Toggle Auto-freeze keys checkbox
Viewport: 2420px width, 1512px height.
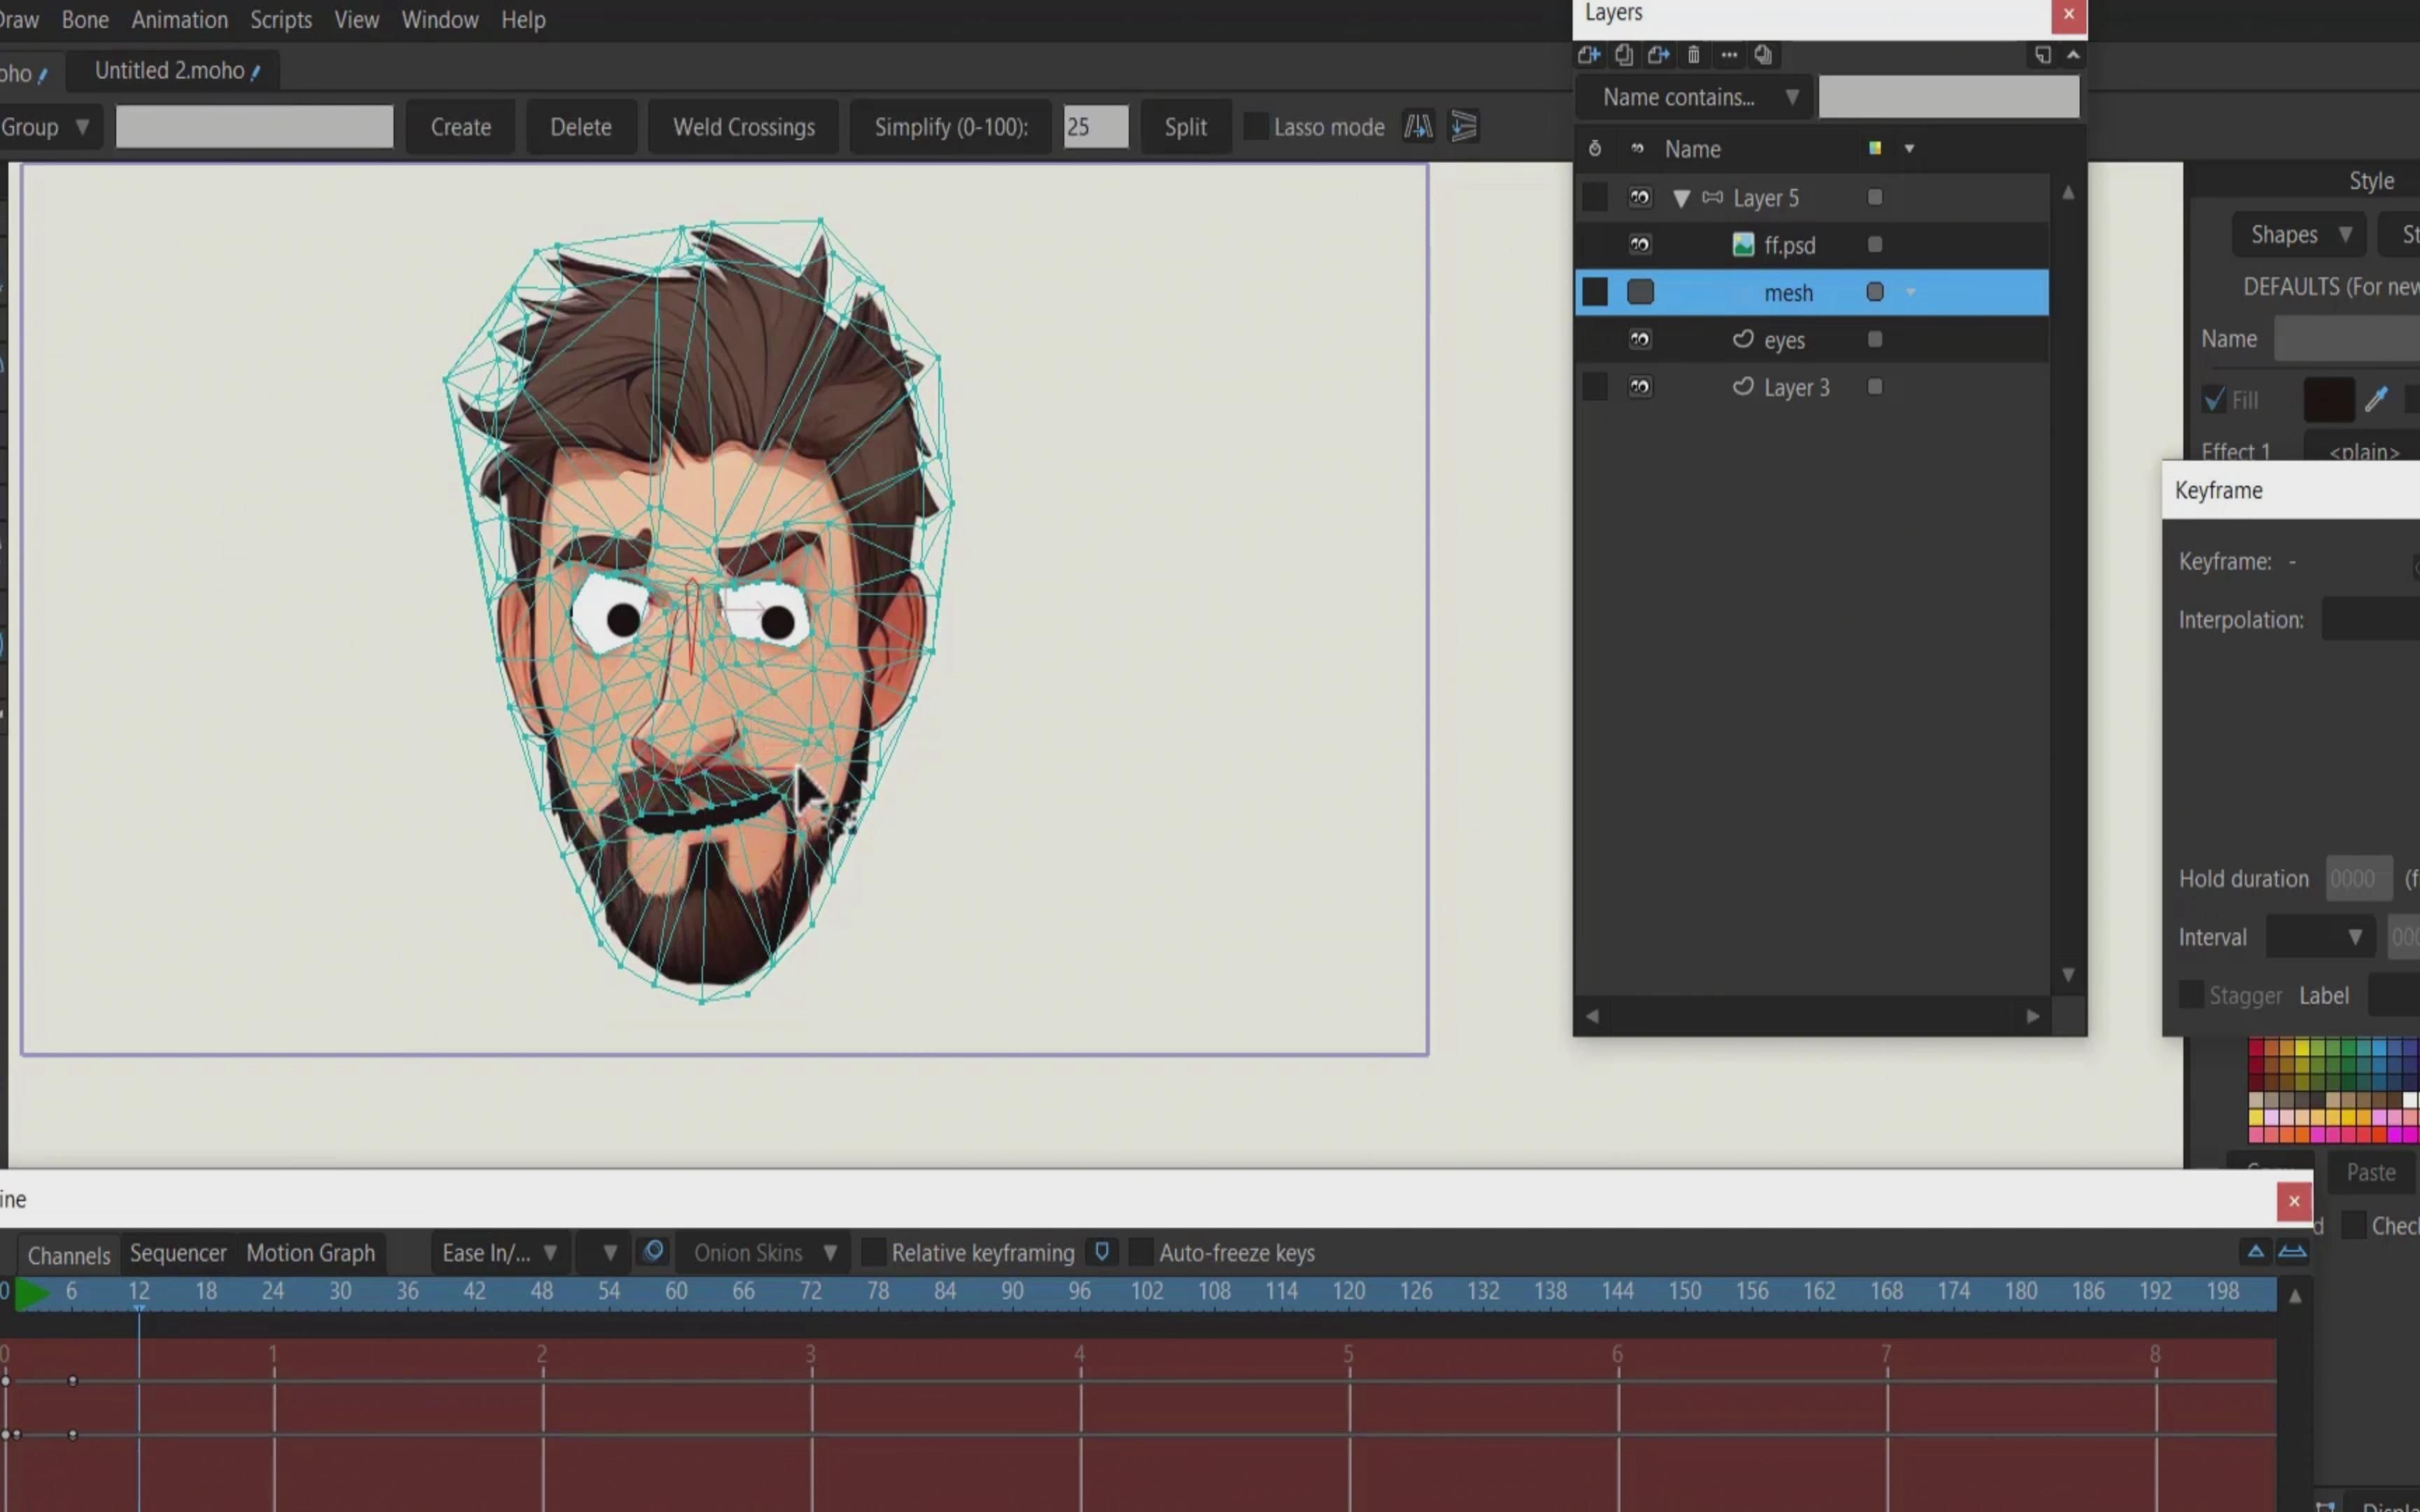click(x=1140, y=1252)
